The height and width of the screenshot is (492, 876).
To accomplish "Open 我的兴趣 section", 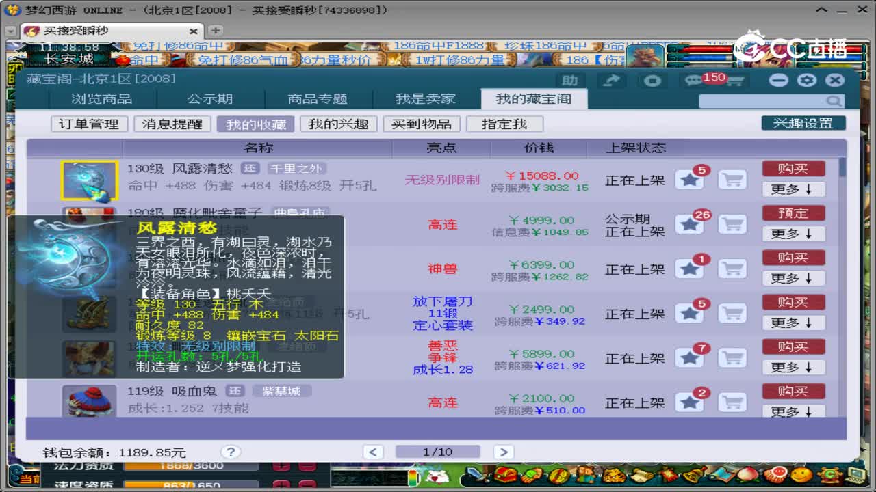I will (338, 124).
